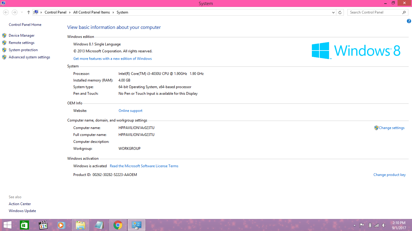Click the search magnifier icon
The image size is (412, 231).
(404, 12)
